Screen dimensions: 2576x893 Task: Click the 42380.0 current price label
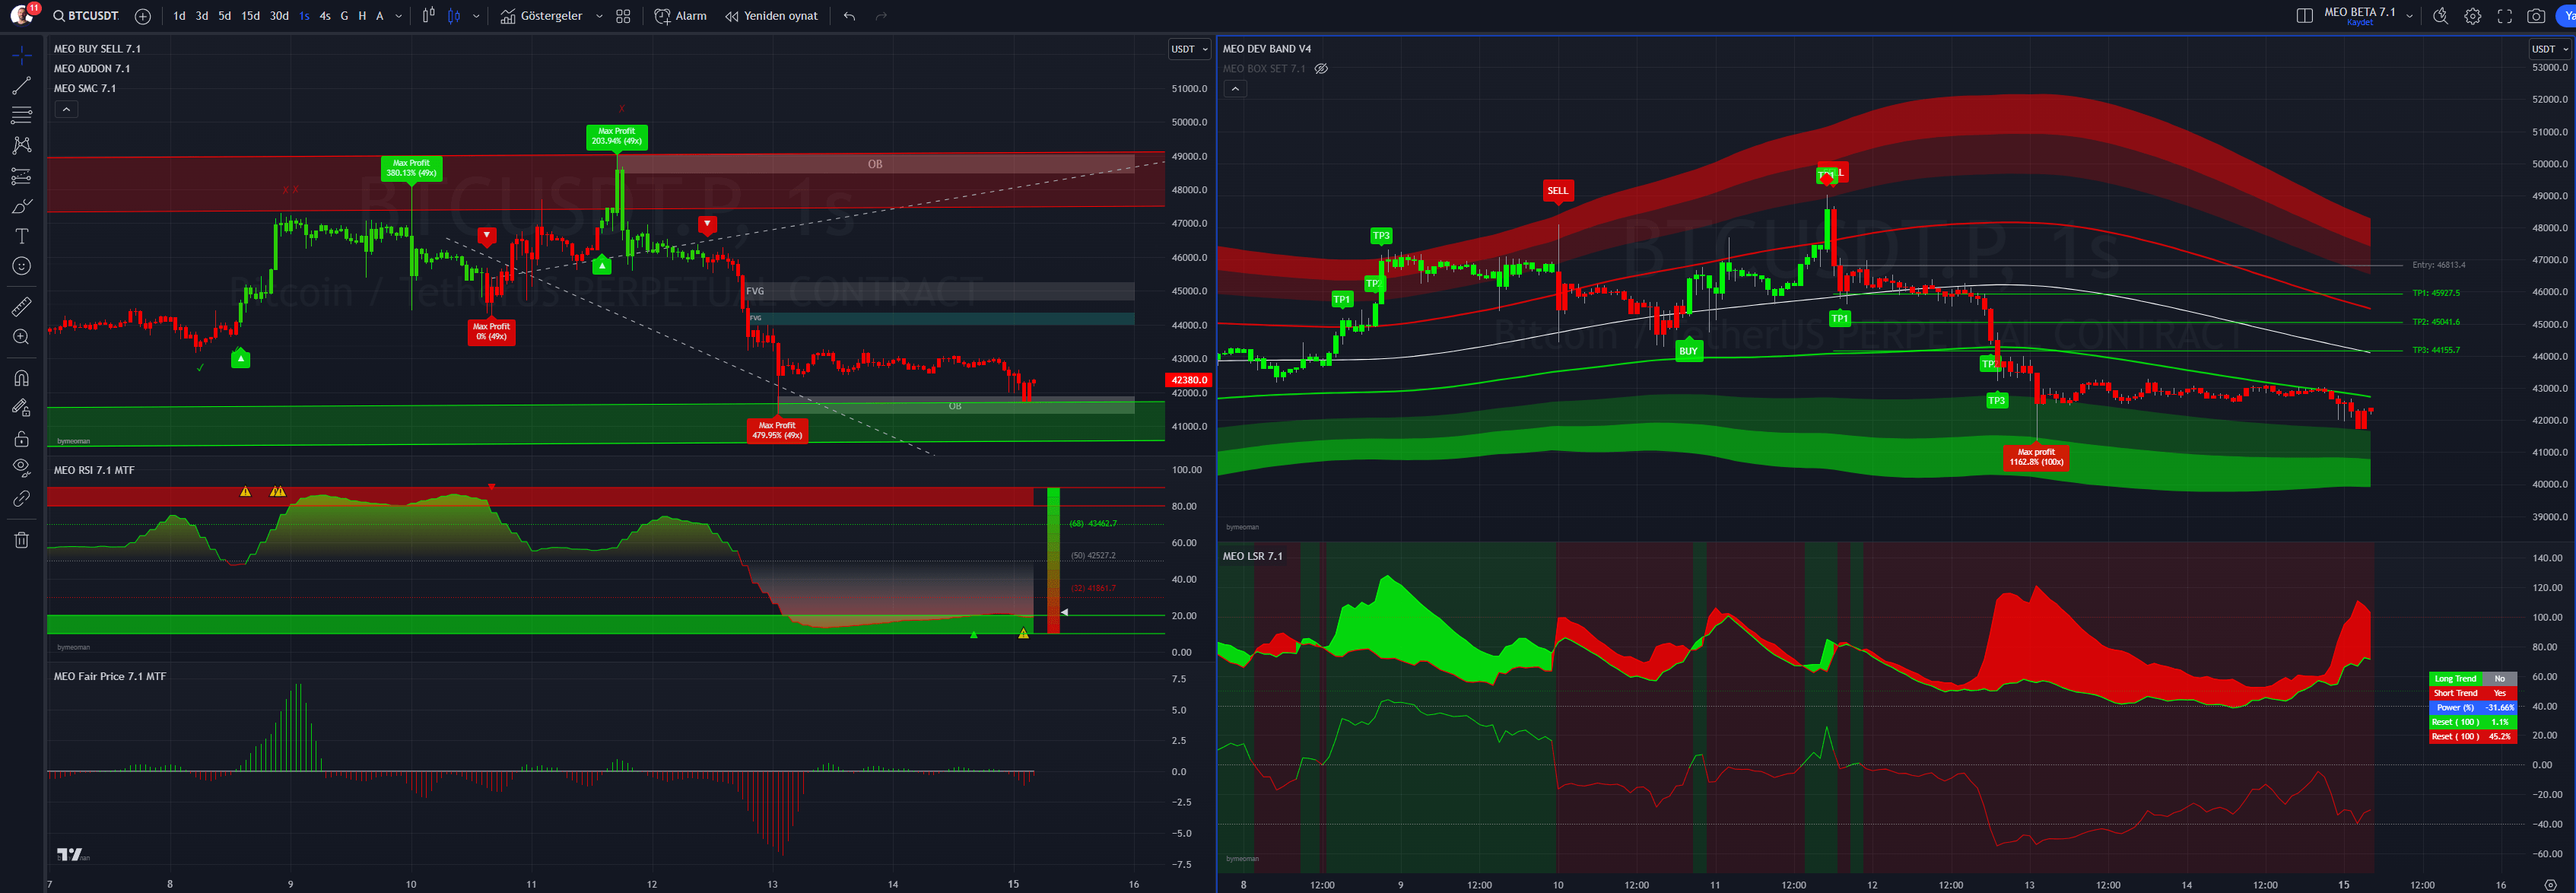pyautogui.click(x=1188, y=380)
